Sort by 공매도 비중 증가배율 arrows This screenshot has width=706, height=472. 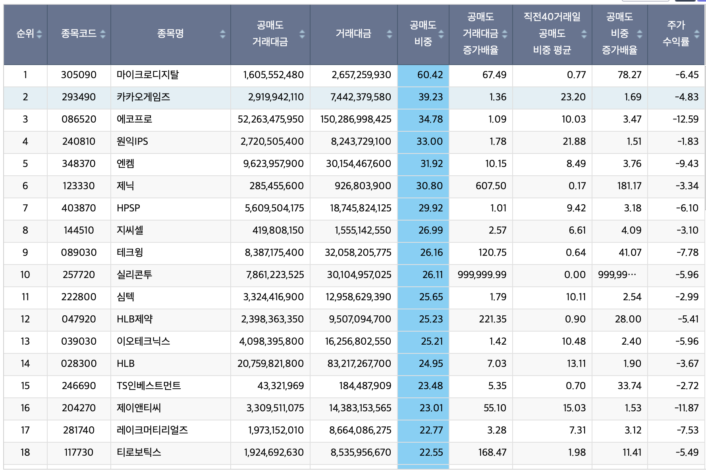click(x=639, y=34)
